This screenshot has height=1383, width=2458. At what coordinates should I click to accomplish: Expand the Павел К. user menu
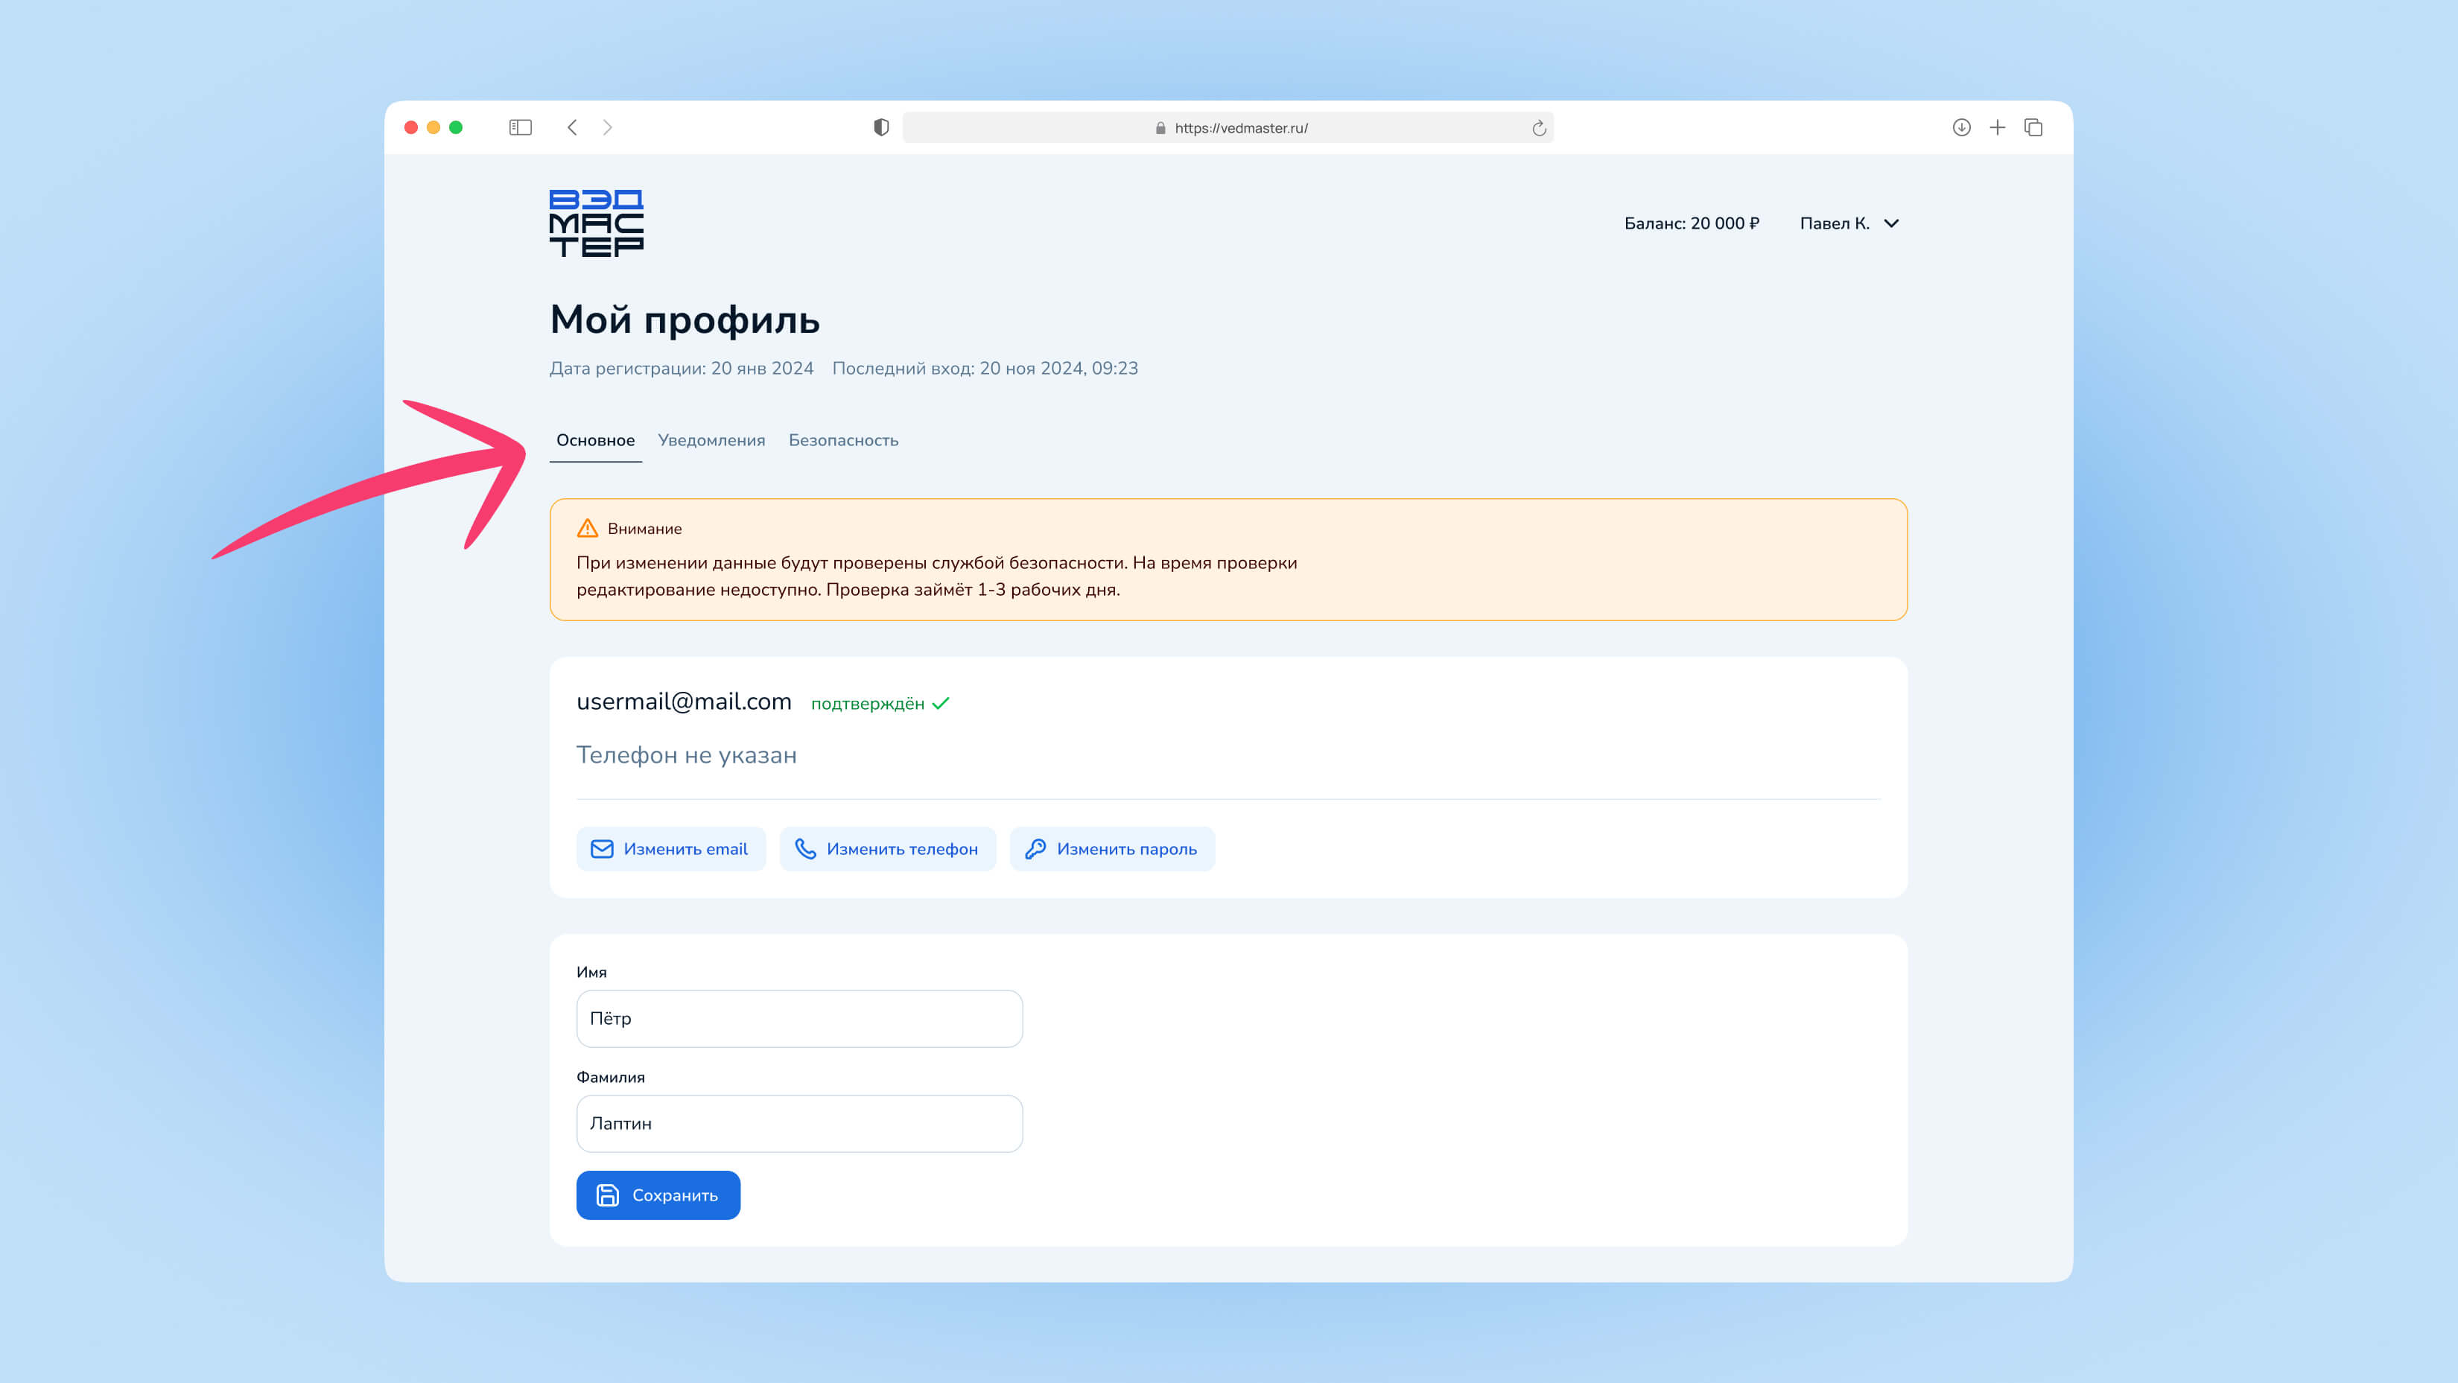pos(1848,223)
